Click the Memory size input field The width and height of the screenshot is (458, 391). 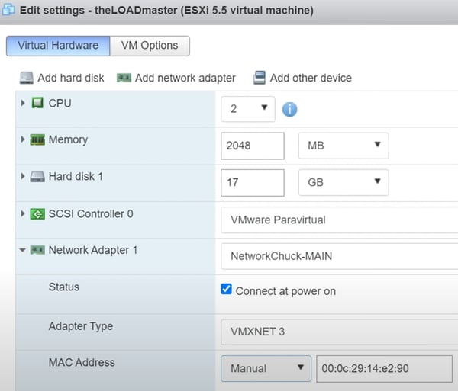click(252, 145)
